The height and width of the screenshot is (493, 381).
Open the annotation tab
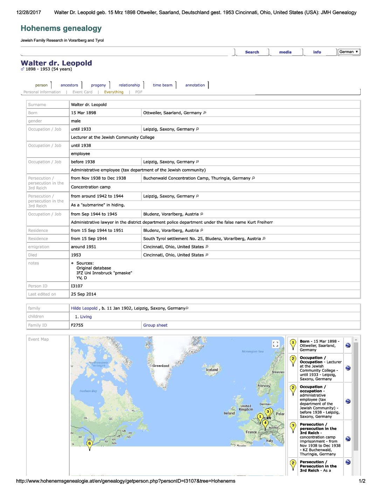[195, 85]
